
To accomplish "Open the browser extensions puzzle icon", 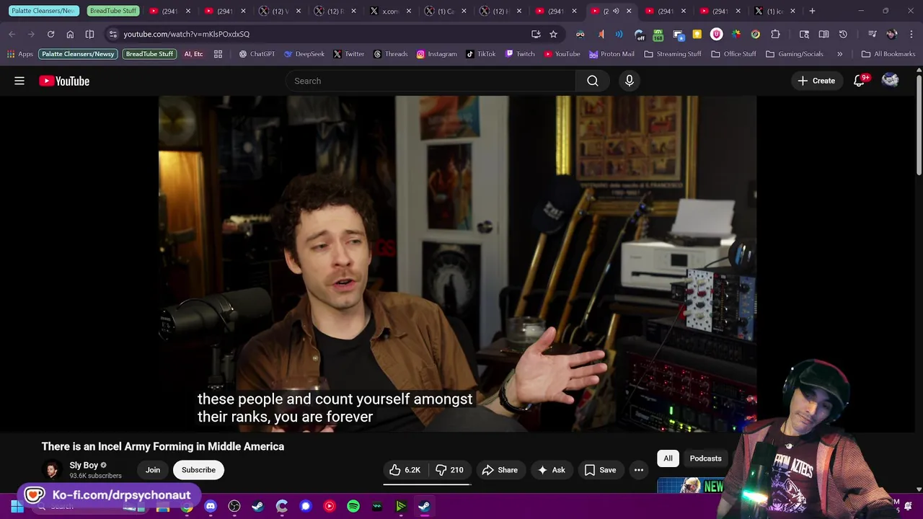I will click(775, 34).
